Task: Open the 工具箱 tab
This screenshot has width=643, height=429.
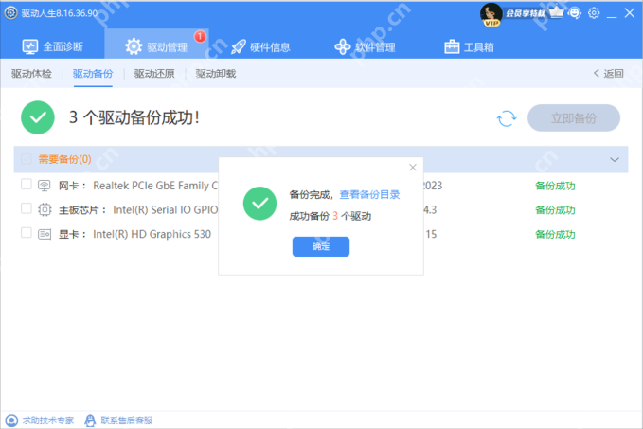Action: tap(469, 46)
